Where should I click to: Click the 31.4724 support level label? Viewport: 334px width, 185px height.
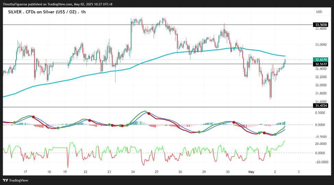click(321, 105)
